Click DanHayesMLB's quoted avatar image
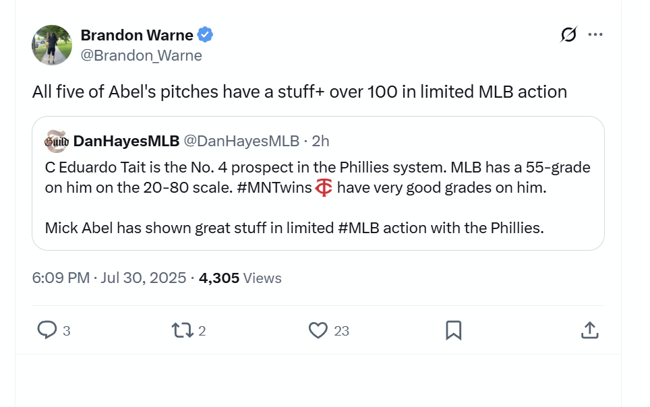Screen dimensions: 650x407 [56, 141]
